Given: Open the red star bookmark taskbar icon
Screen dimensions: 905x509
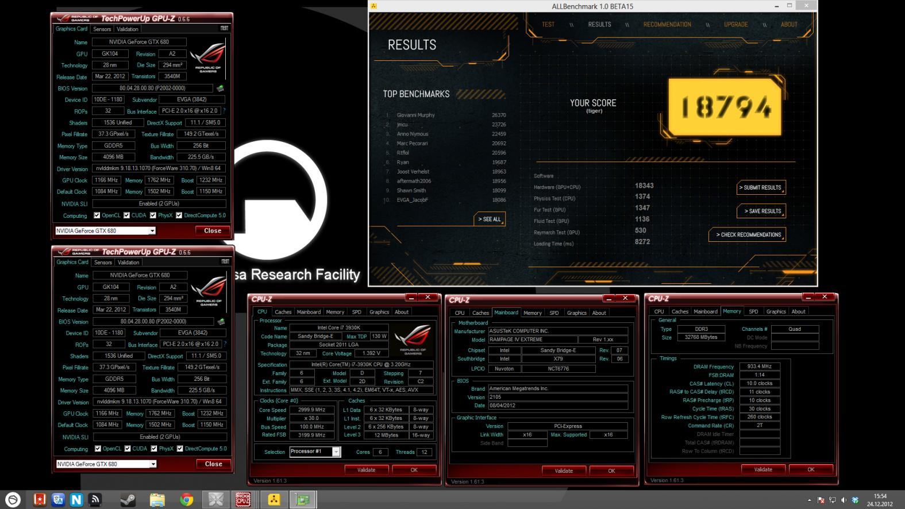Looking at the screenshot, I should [x=40, y=499].
